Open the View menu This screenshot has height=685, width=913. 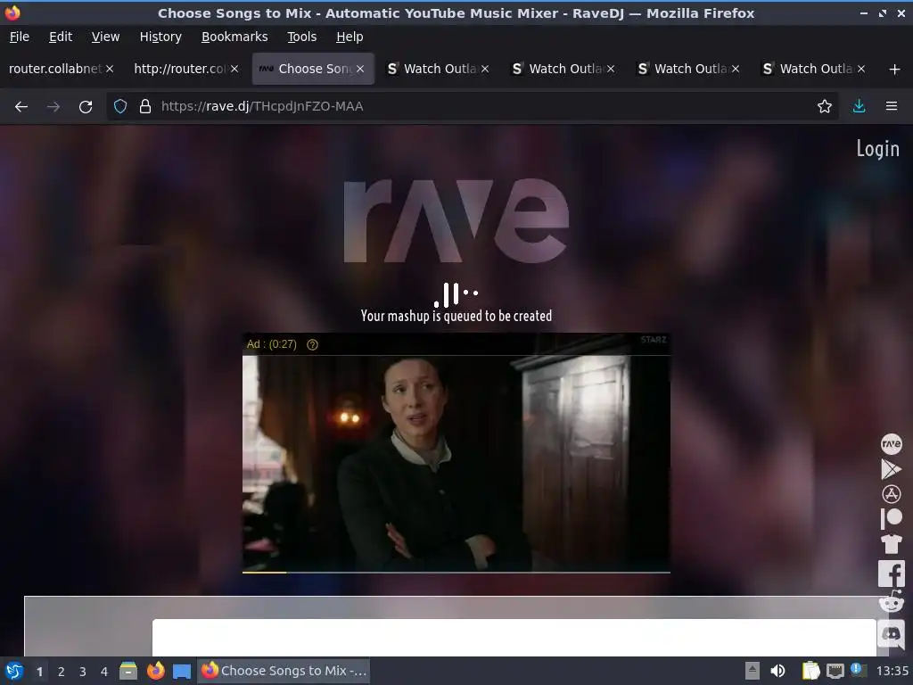[105, 37]
